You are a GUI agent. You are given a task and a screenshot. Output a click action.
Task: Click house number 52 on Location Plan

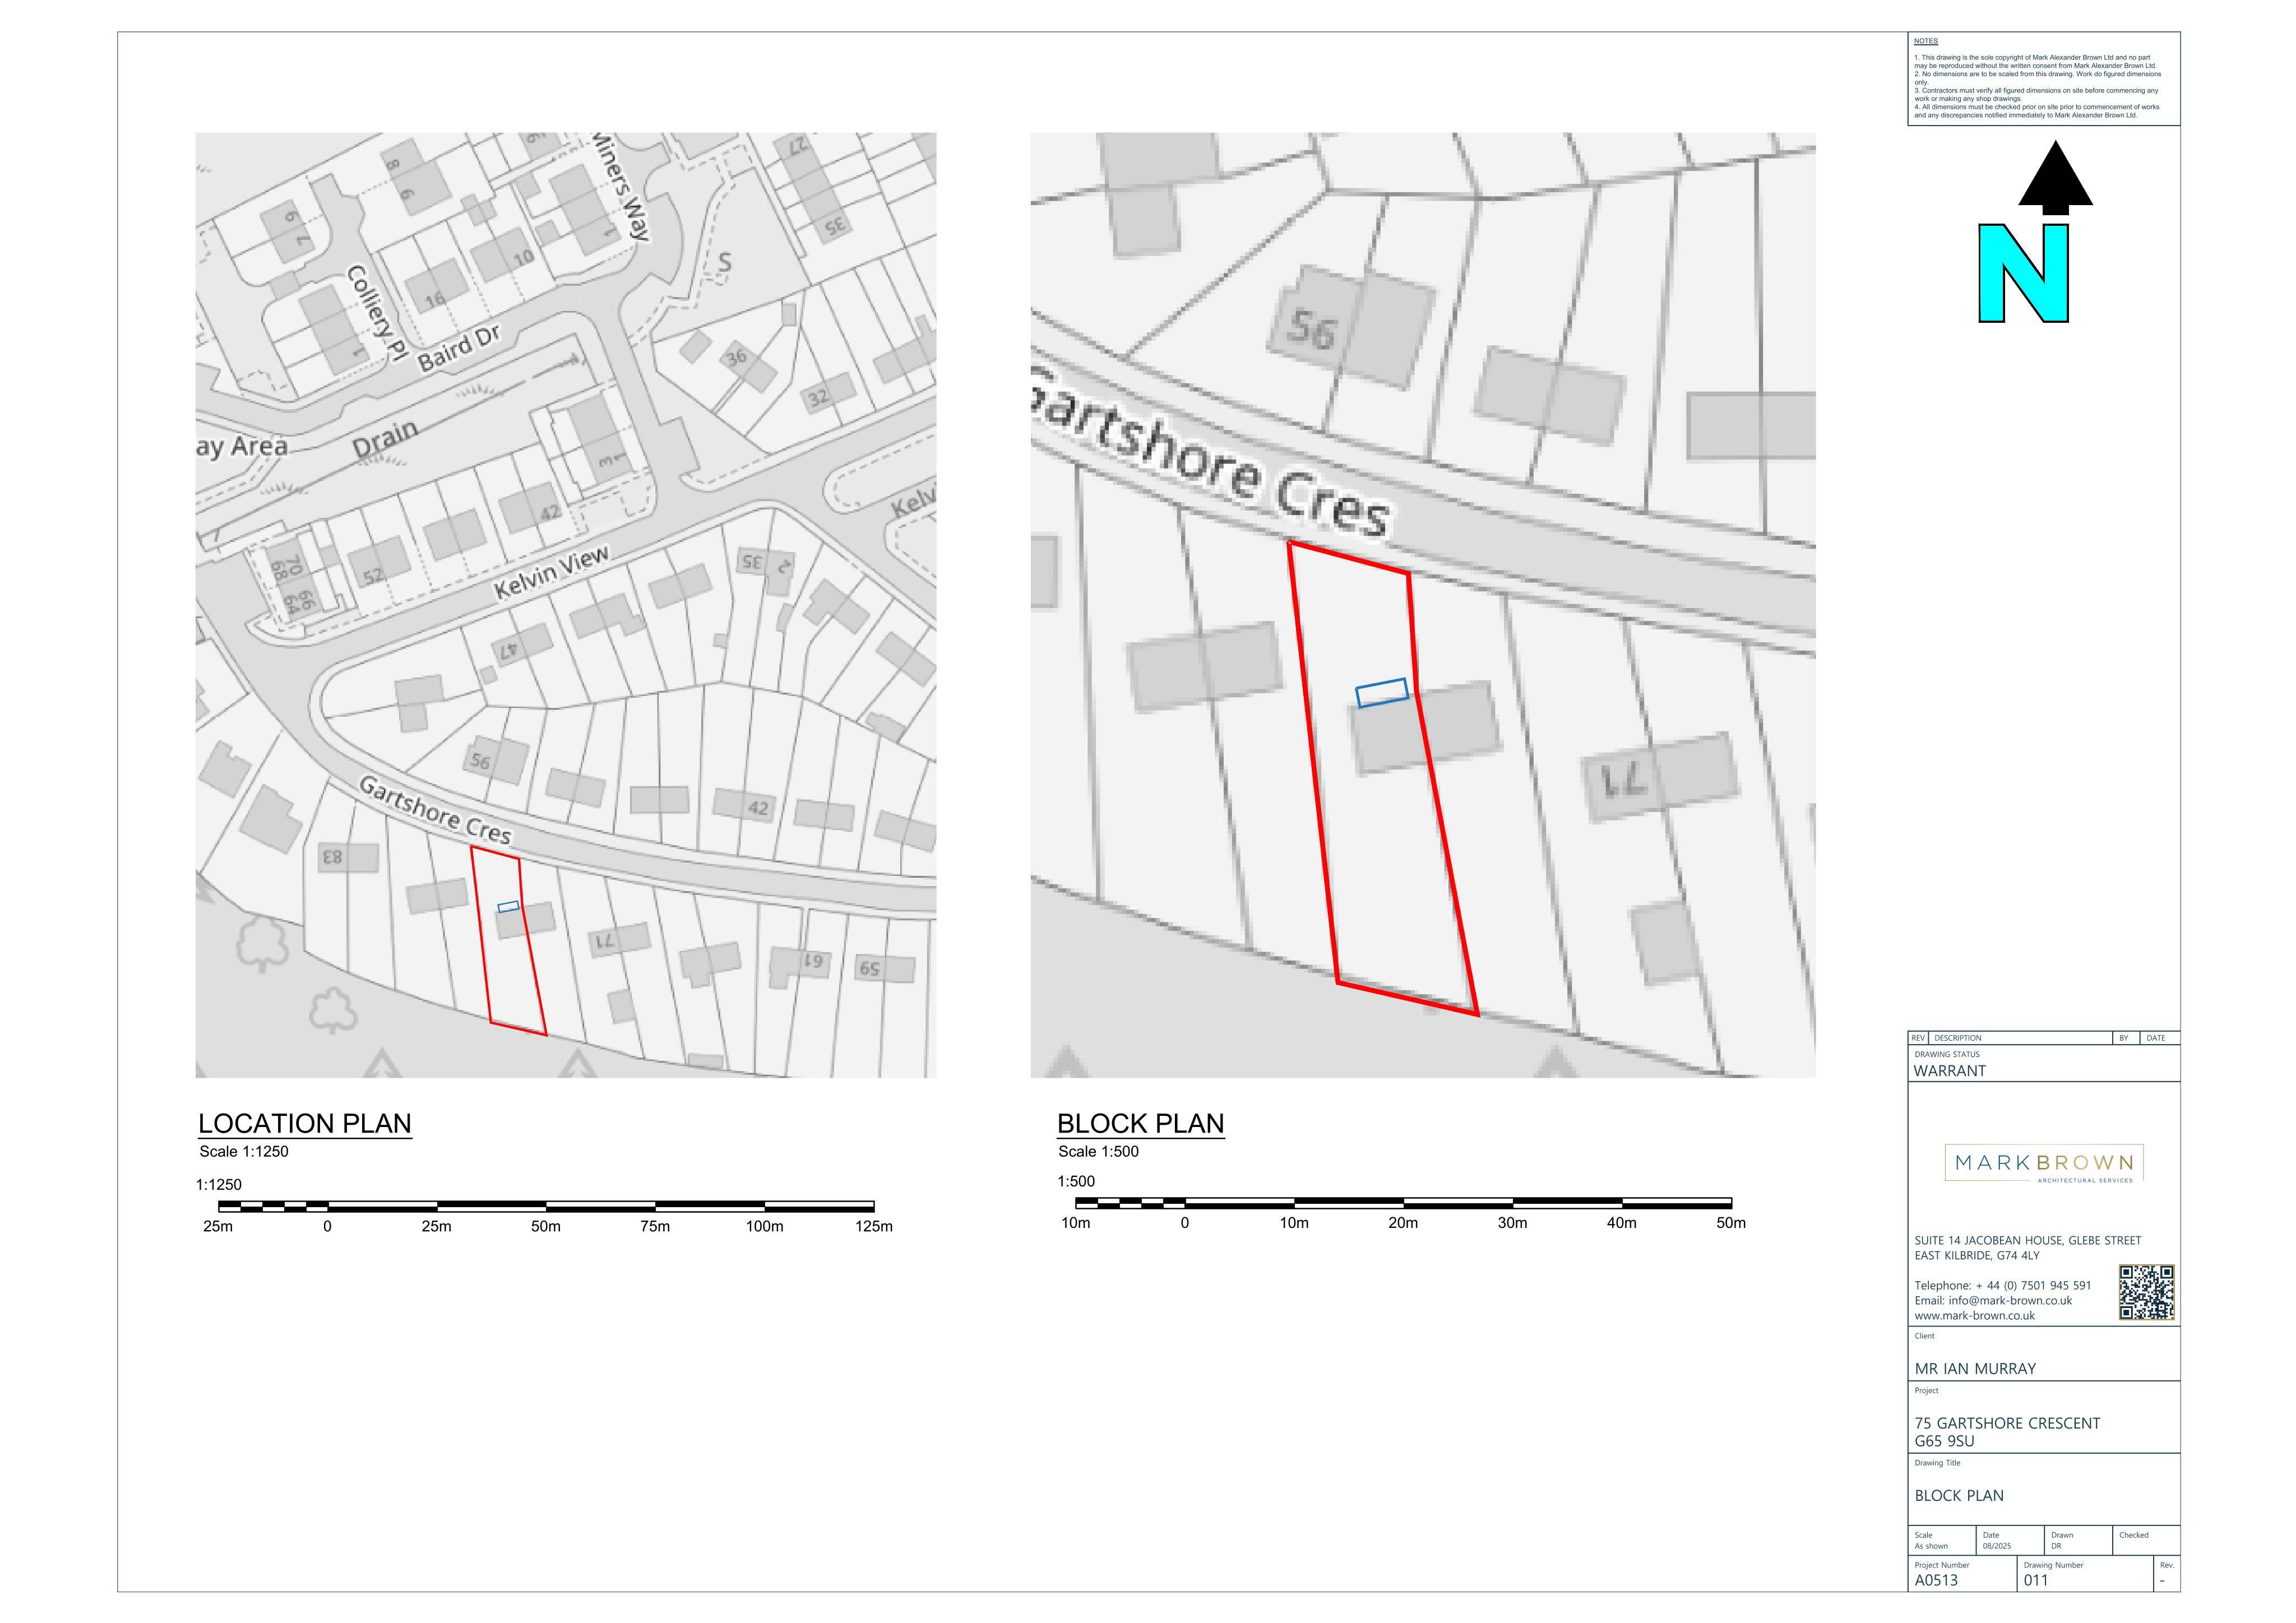[373, 577]
